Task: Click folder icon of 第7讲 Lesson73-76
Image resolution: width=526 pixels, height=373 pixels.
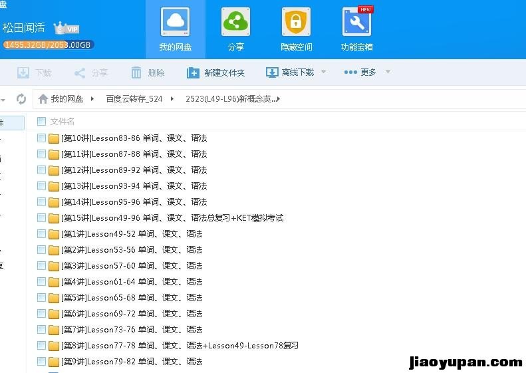Action: click(54, 330)
